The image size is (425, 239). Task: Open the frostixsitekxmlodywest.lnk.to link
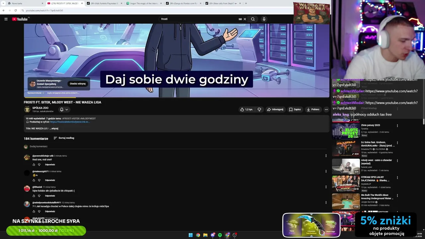[70, 122]
